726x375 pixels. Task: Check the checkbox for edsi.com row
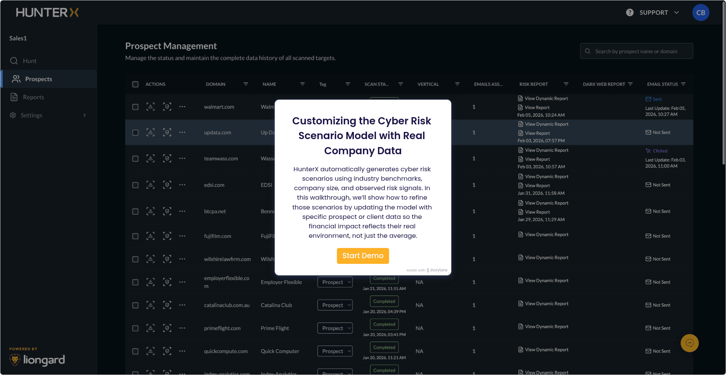(135, 185)
